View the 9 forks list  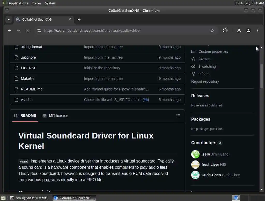204,74
